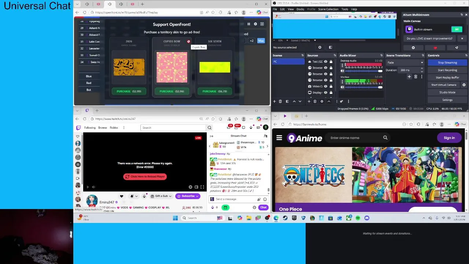
Task: Open source properties gear in OBS Sources
Action: click(322, 102)
